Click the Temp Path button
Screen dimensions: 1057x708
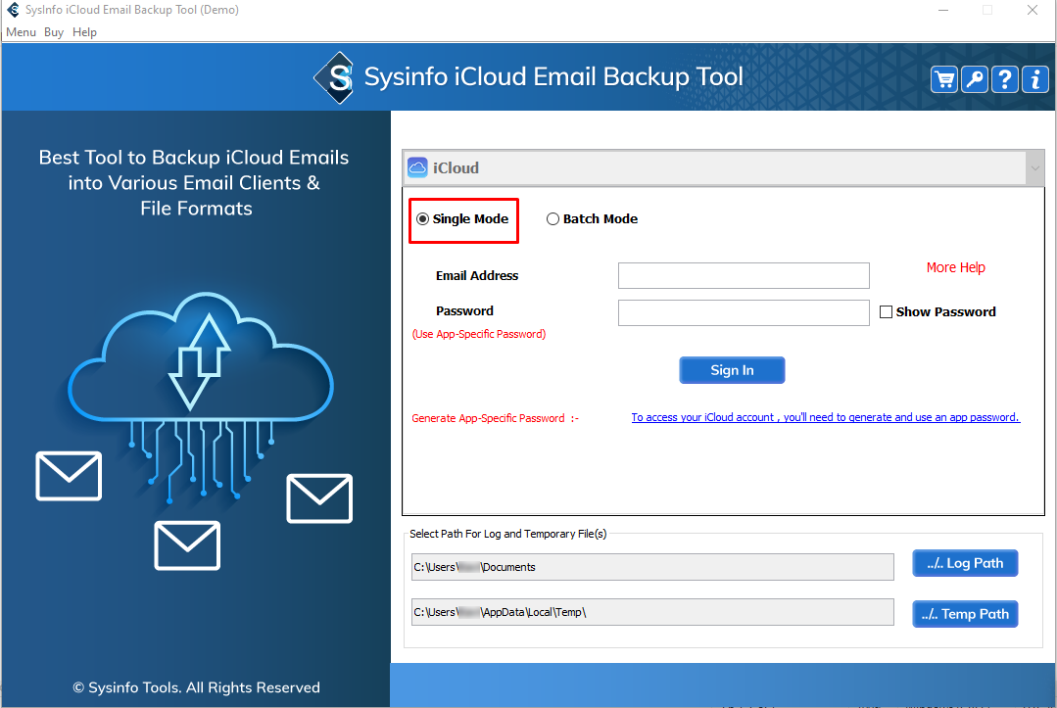965,614
